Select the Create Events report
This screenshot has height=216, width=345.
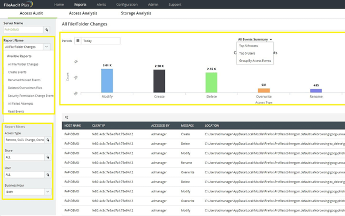tap(17, 72)
